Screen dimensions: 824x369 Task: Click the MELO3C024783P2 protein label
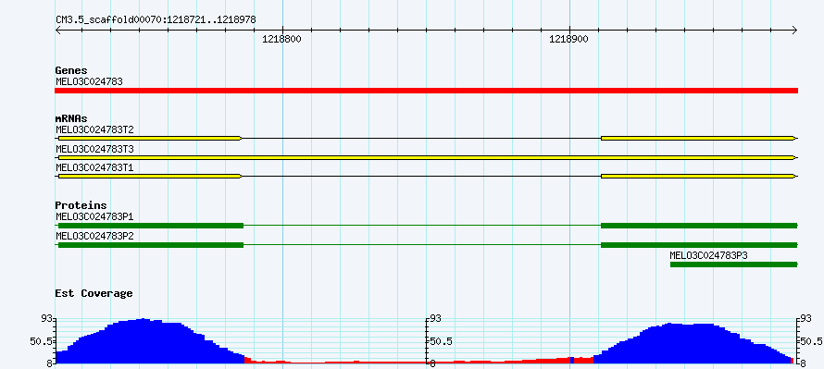94,236
